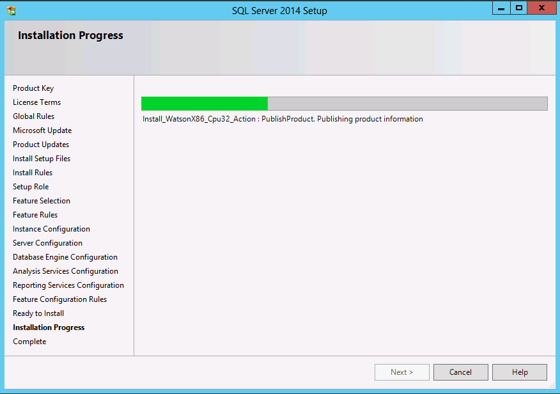This screenshot has width=560, height=394.
Task: Select the Database Engine Configuration step
Action: point(65,257)
